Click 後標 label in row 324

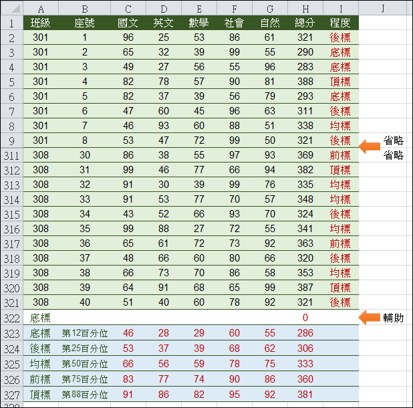click(40, 348)
